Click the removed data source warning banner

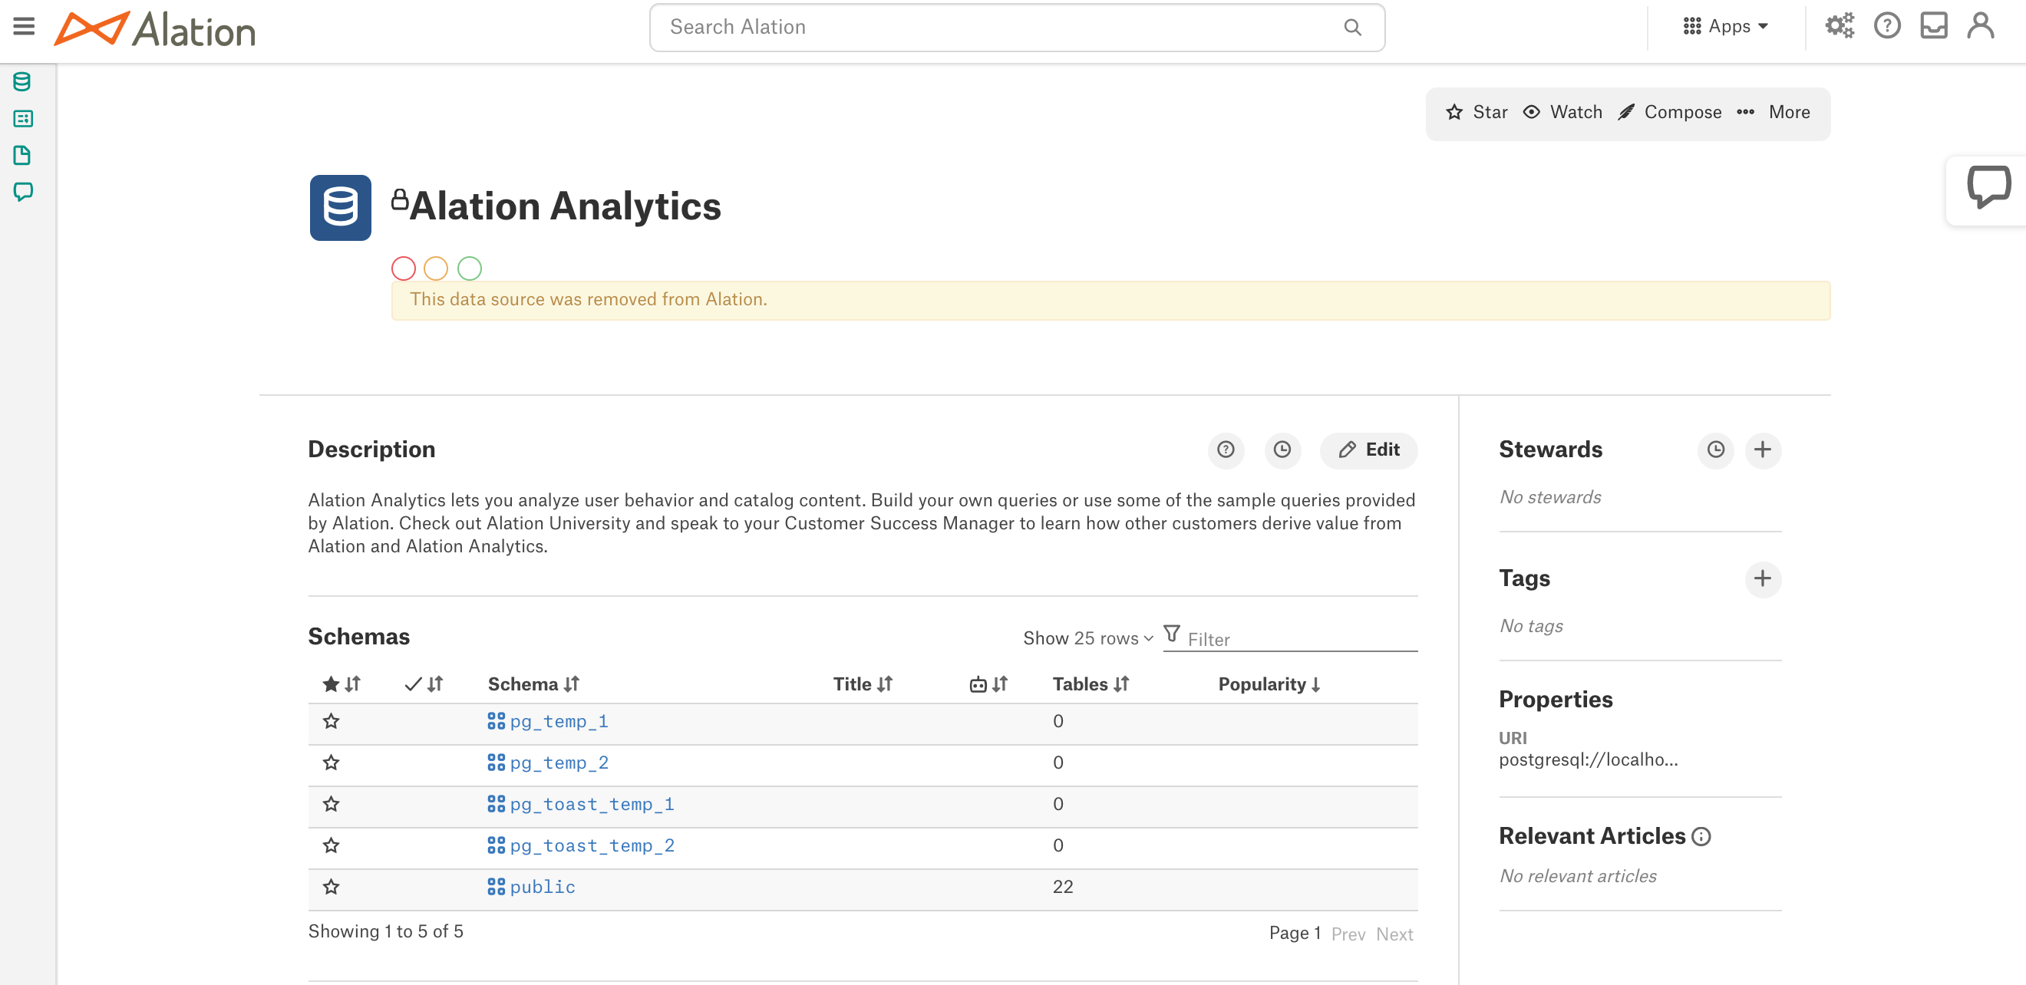click(x=1110, y=300)
